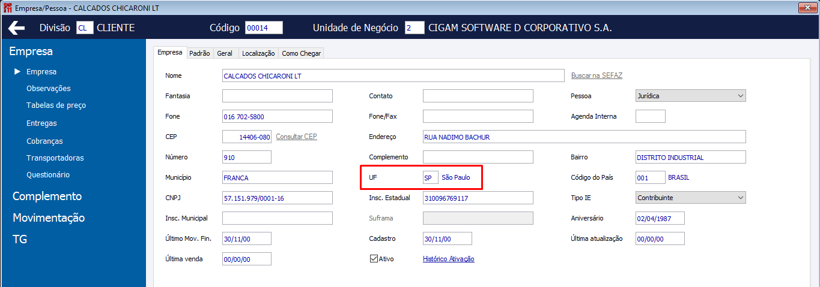Click the Última venda date field
Image resolution: width=820 pixels, height=287 pixels.
[247, 259]
